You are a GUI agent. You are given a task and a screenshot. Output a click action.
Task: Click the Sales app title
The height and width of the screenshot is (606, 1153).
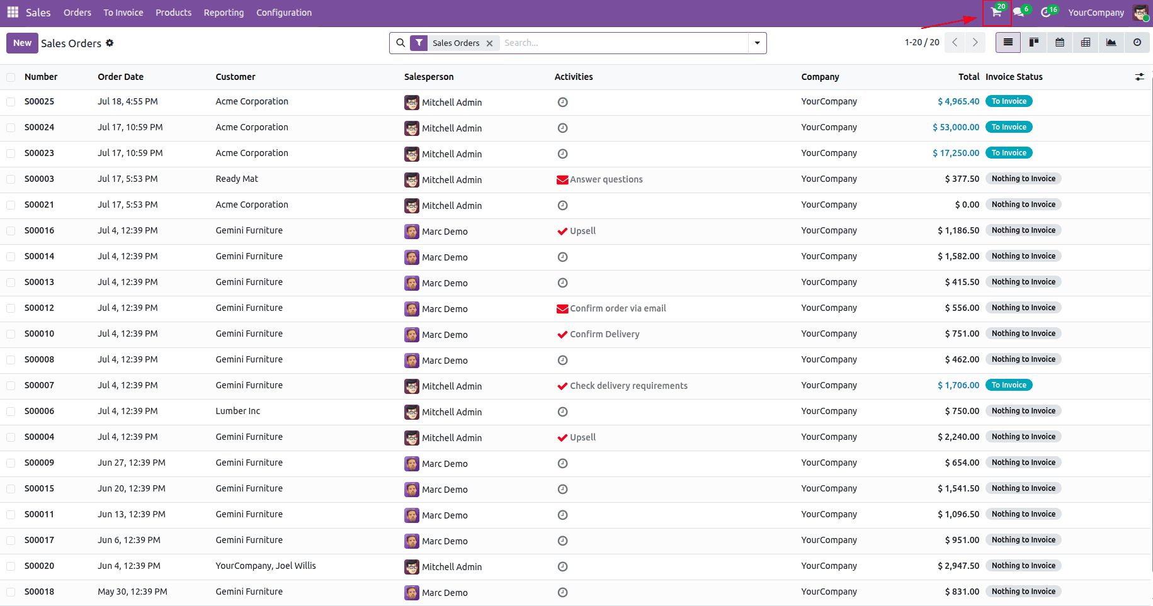coord(38,13)
